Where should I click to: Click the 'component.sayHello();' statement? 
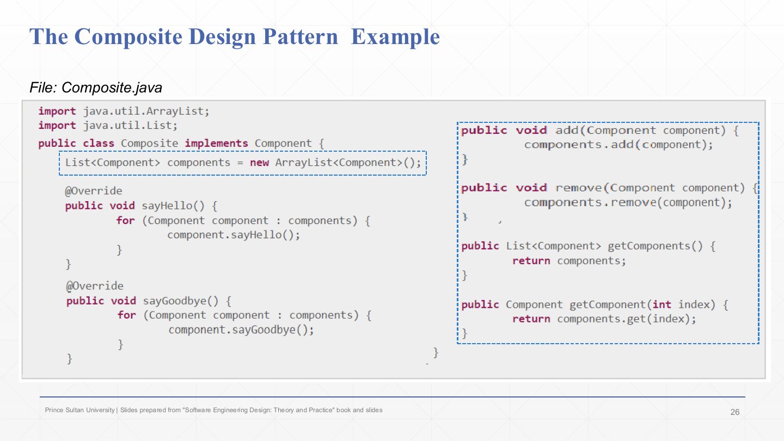(234, 235)
